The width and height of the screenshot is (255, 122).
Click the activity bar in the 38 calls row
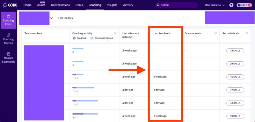click(x=78, y=48)
